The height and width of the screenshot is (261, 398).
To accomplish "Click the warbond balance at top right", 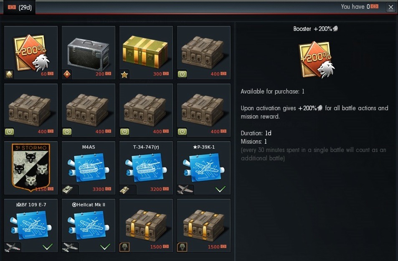I will (360, 7).
